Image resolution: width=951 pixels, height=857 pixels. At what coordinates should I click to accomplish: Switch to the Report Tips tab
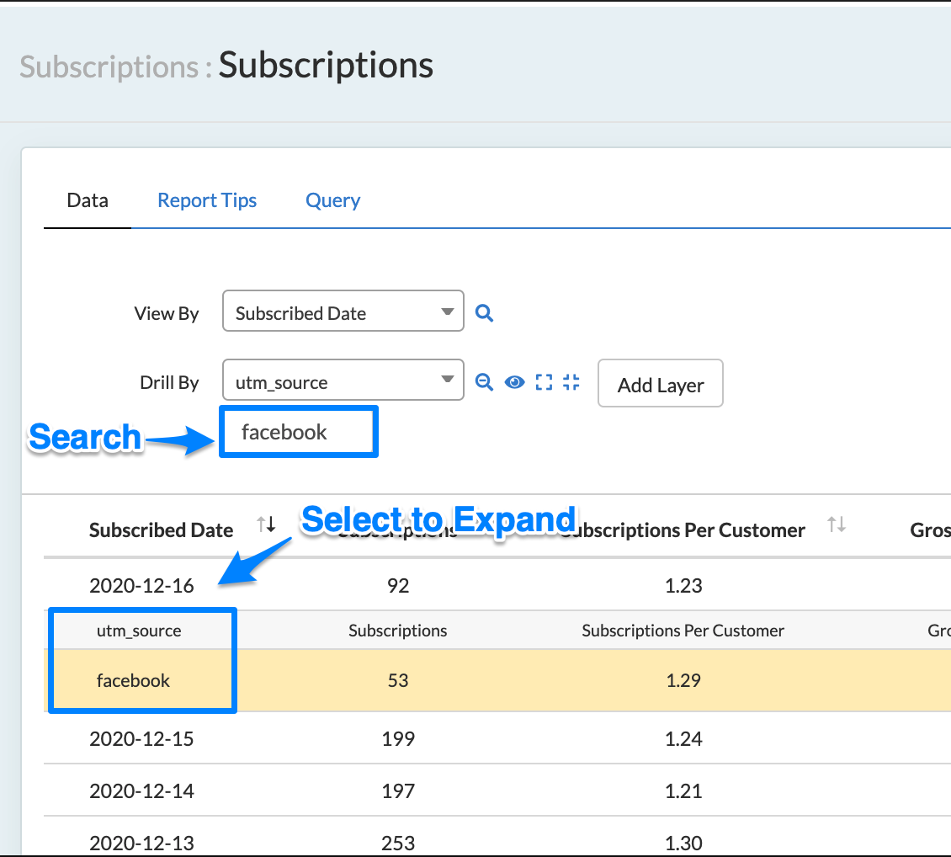207,200
